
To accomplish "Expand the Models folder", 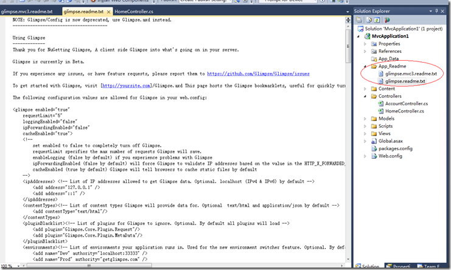I will point(365,118).
